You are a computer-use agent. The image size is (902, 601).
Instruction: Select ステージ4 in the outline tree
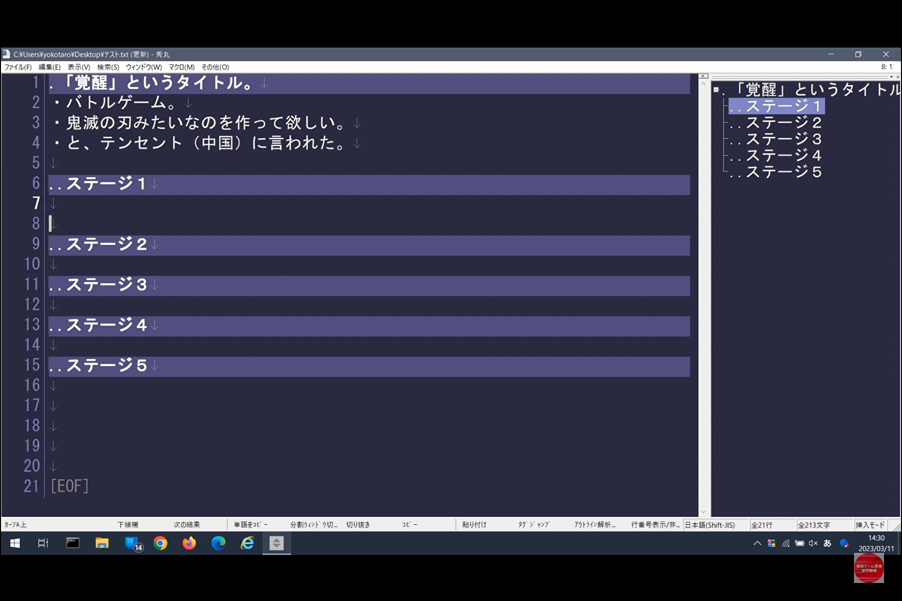click(x=776, y=156)
